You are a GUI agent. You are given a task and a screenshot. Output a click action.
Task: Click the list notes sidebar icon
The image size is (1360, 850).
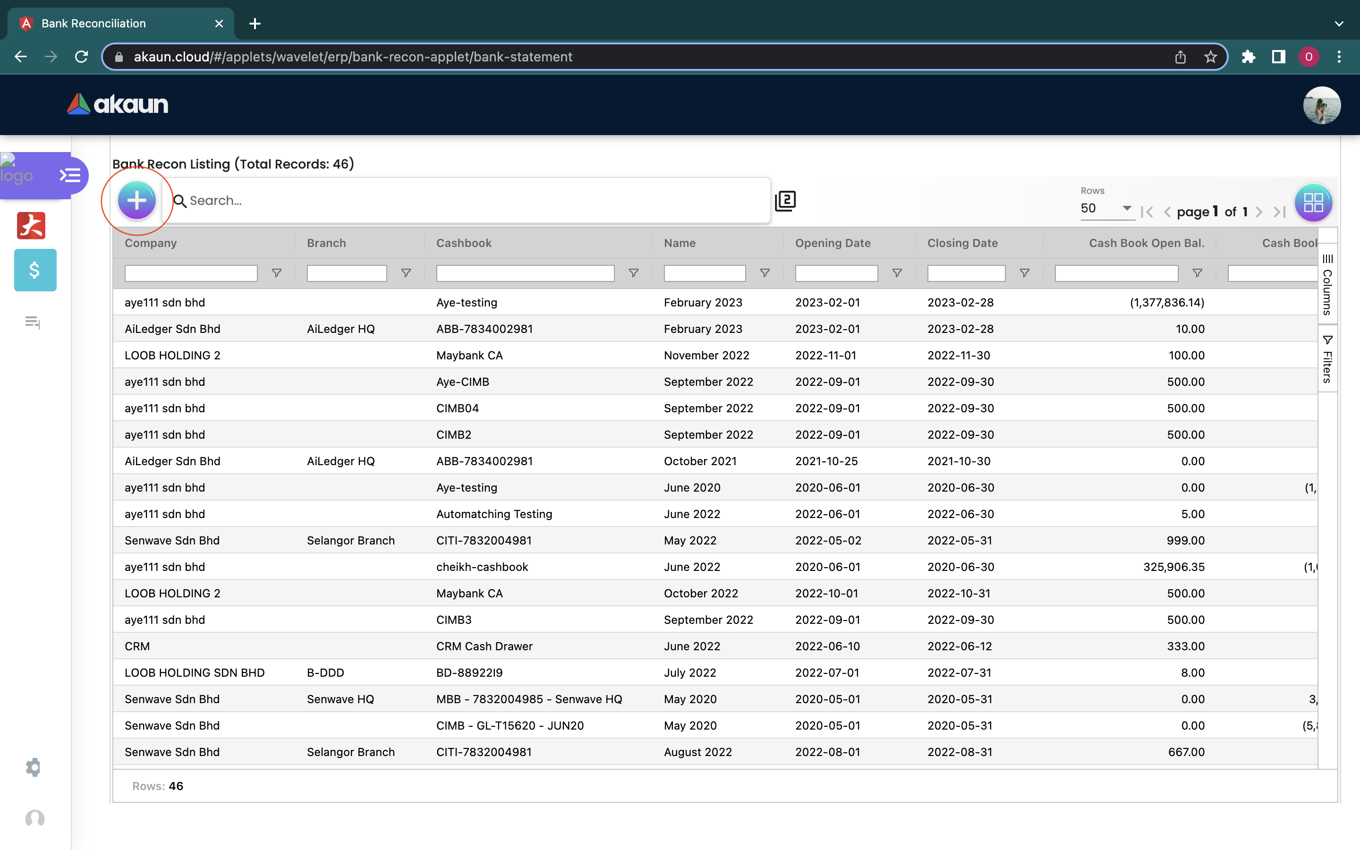point(33,322)
